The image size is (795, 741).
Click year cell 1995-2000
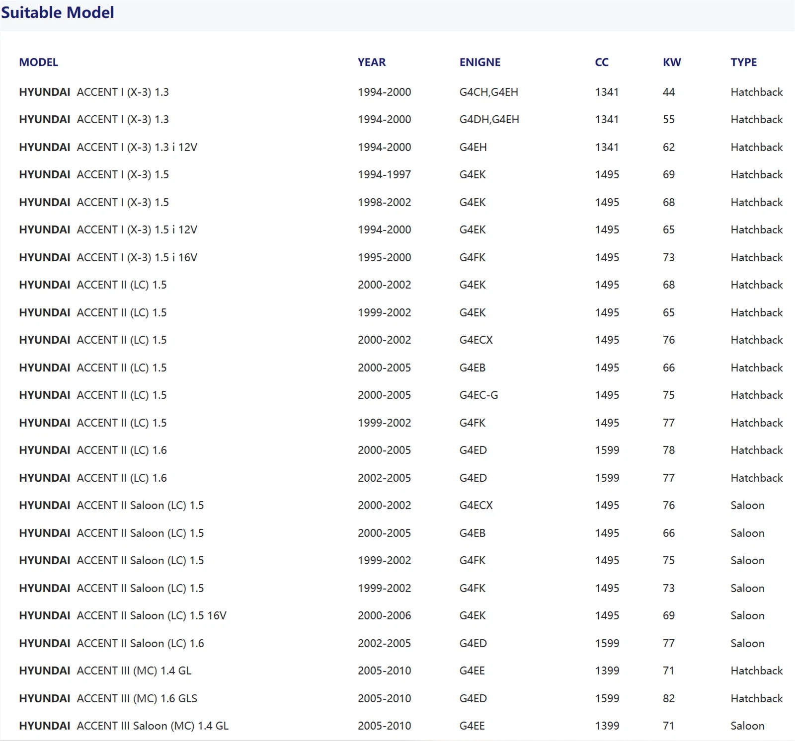[385, 257]
